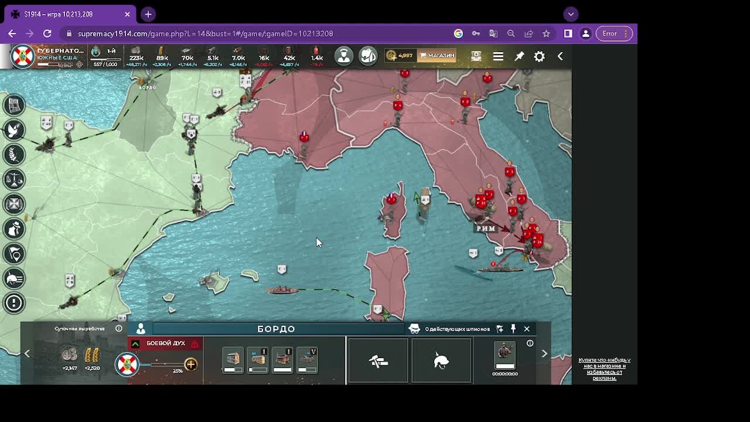
Task: Go back in browser history
Action: click(x=12, y=33)
